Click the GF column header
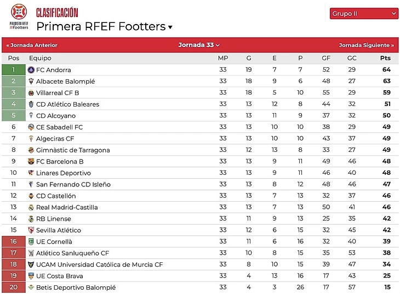The image size is (400, 294). click(326, 58)
